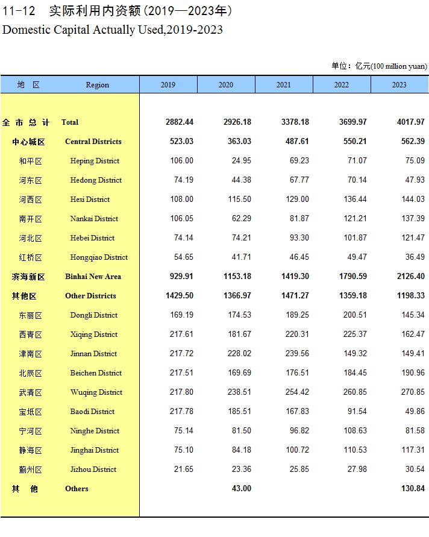The width and height of the screenshot is (429, 537).
Task: Select the Jizhou District label
Action: click(93, 469)
